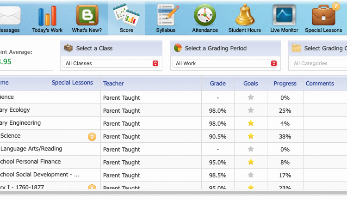Click the Student Hours bell icon

pyautogui.click(x=245, y=16)
